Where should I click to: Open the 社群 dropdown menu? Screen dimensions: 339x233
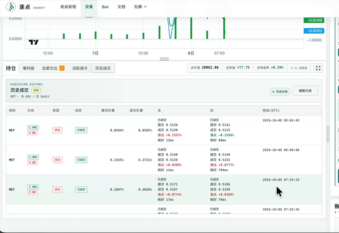(x=140, y=7)
